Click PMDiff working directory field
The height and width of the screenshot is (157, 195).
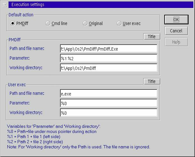[109, 68]
